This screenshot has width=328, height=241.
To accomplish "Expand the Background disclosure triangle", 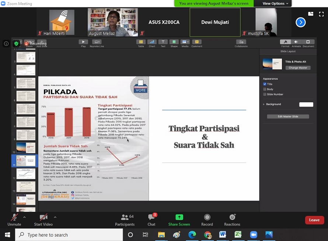I will 264,104.
